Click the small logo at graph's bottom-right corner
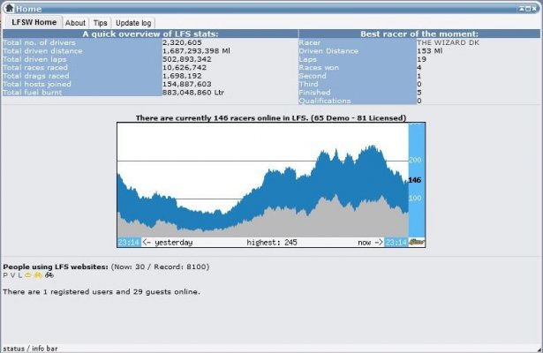The width and height of the screenshot is (543, 353). click(x=418, y=241)
